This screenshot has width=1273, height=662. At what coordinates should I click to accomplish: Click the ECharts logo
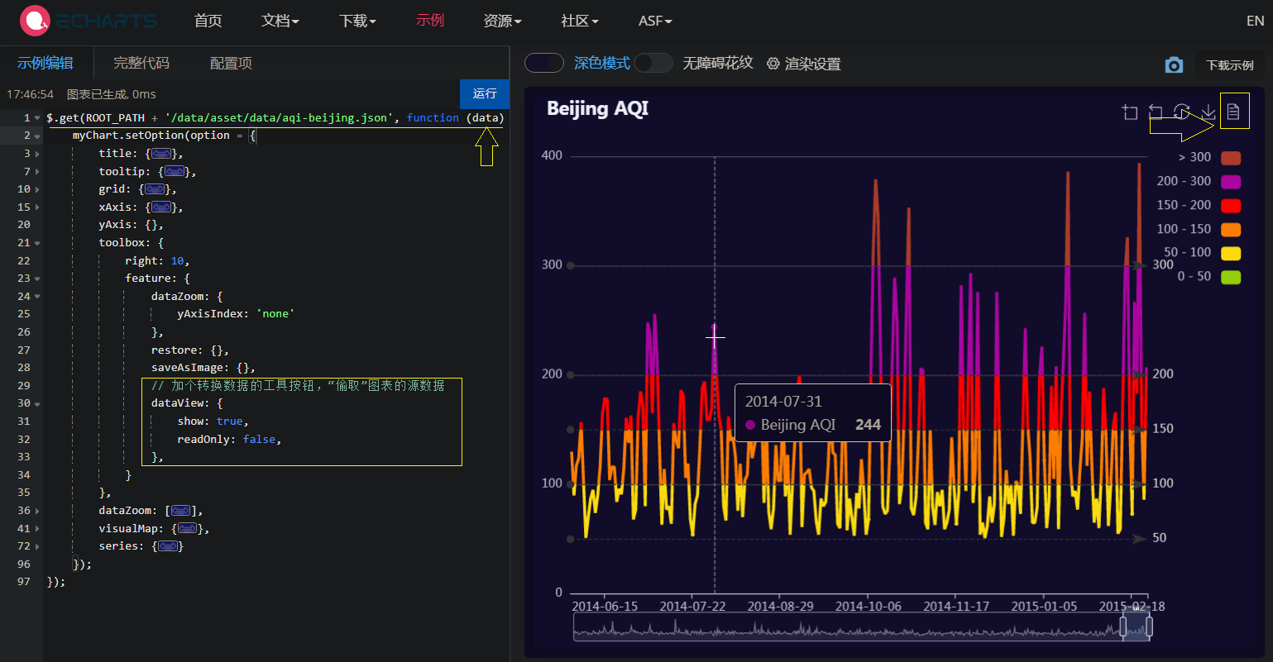[x=89, y=21]
